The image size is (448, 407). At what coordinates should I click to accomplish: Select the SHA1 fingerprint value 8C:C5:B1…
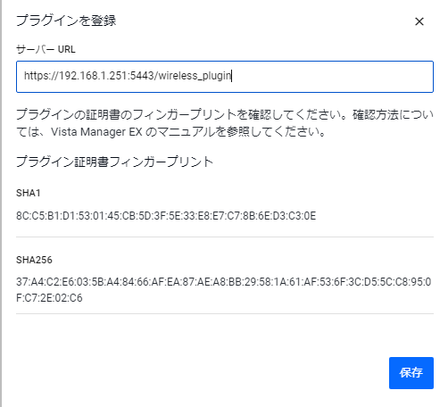tap(166, 216)
